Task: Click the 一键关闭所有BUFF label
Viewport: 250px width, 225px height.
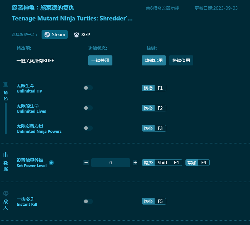Action: pyautogui.click(x=35, y=60)
